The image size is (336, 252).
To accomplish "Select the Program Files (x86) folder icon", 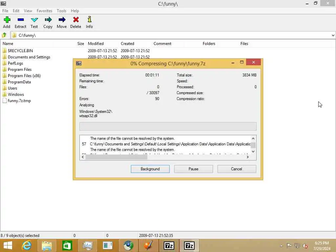I will 5,76.
